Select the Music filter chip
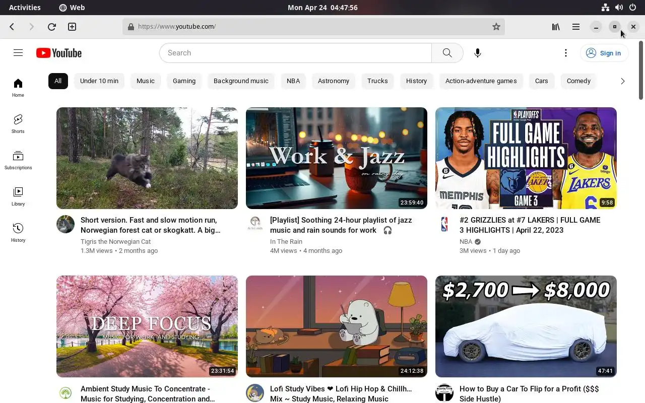 click(146, 81)
